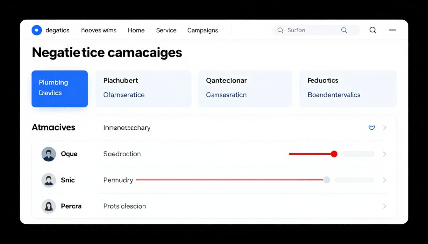Viewport: 428px width, 244px height.
Task: Expand the Oque Saedroction row chevron
Action: (385, 154)
